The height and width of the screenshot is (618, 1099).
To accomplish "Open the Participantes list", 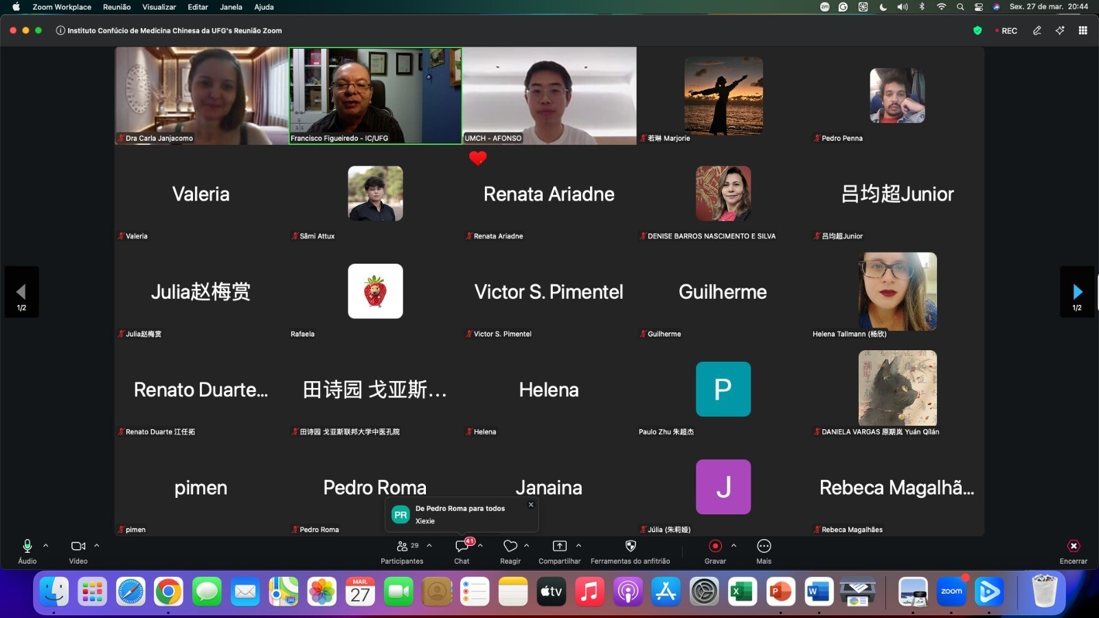I will [x=403, y=547].
